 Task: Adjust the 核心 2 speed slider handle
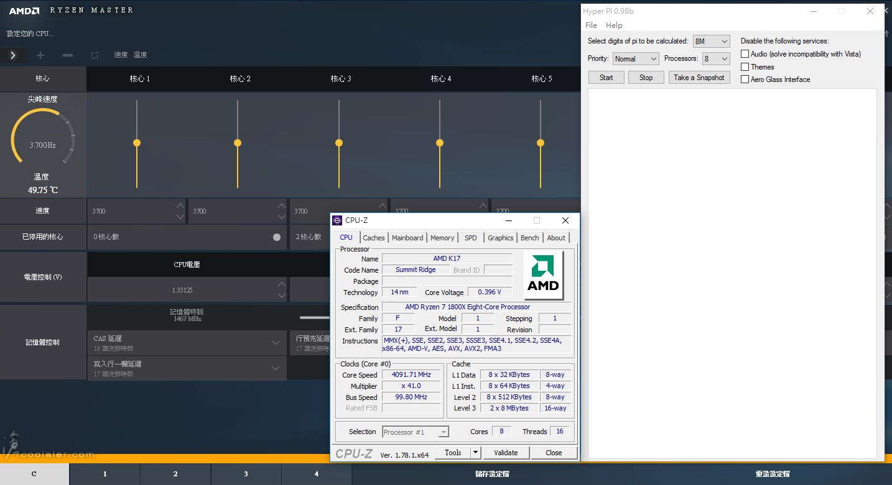pos(238,143)
